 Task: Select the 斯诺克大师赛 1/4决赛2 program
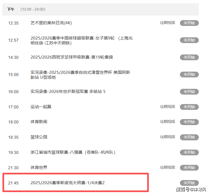(x=67, y=183)
